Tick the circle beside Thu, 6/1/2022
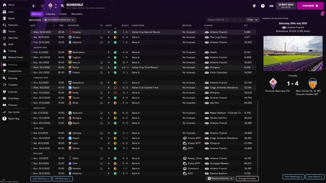 click(x=32, y=52)
